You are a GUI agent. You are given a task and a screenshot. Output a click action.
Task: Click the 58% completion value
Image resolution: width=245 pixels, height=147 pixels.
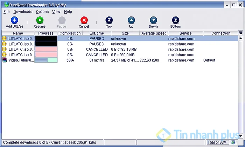(x=70, y=60)
